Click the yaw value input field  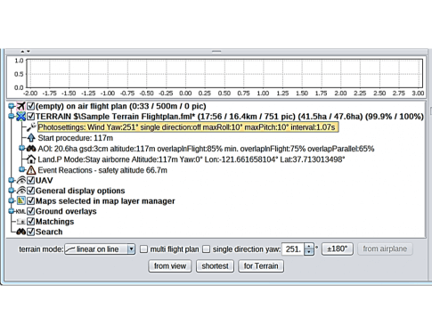293,248
